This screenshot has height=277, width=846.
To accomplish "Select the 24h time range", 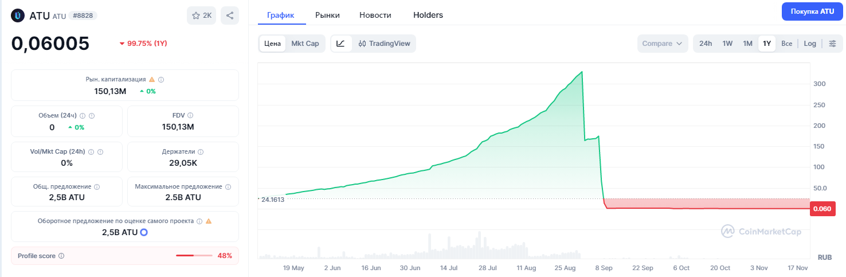I will coord(706,44).
